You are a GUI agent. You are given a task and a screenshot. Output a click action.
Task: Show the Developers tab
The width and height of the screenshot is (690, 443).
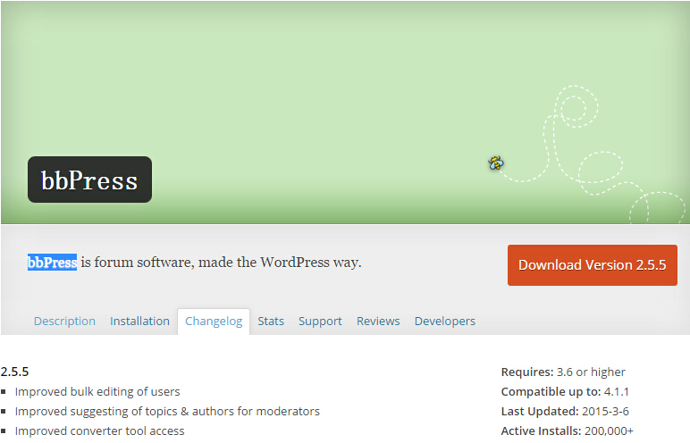click(x=444, y=321)
